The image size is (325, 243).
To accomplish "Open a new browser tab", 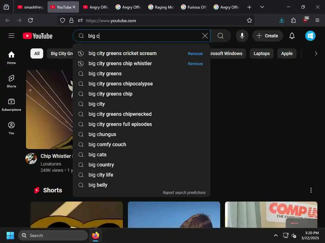I will (x=249, y=7).
